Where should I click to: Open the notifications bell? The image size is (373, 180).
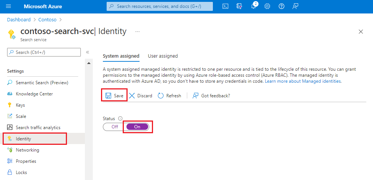[x=253, y=6]
